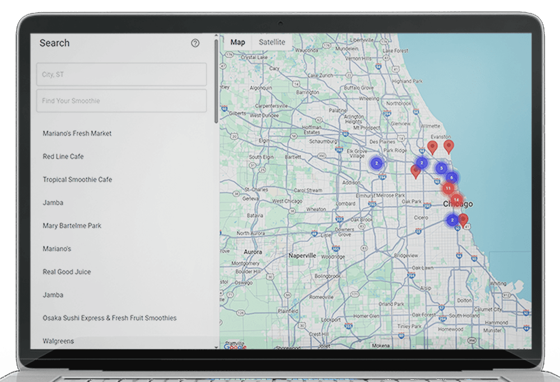Click blue cluster 2 just south of Chicago label

click(452, 220)
